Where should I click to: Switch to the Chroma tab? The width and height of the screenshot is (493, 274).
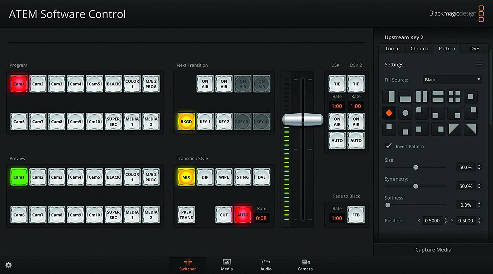[419, 49]
